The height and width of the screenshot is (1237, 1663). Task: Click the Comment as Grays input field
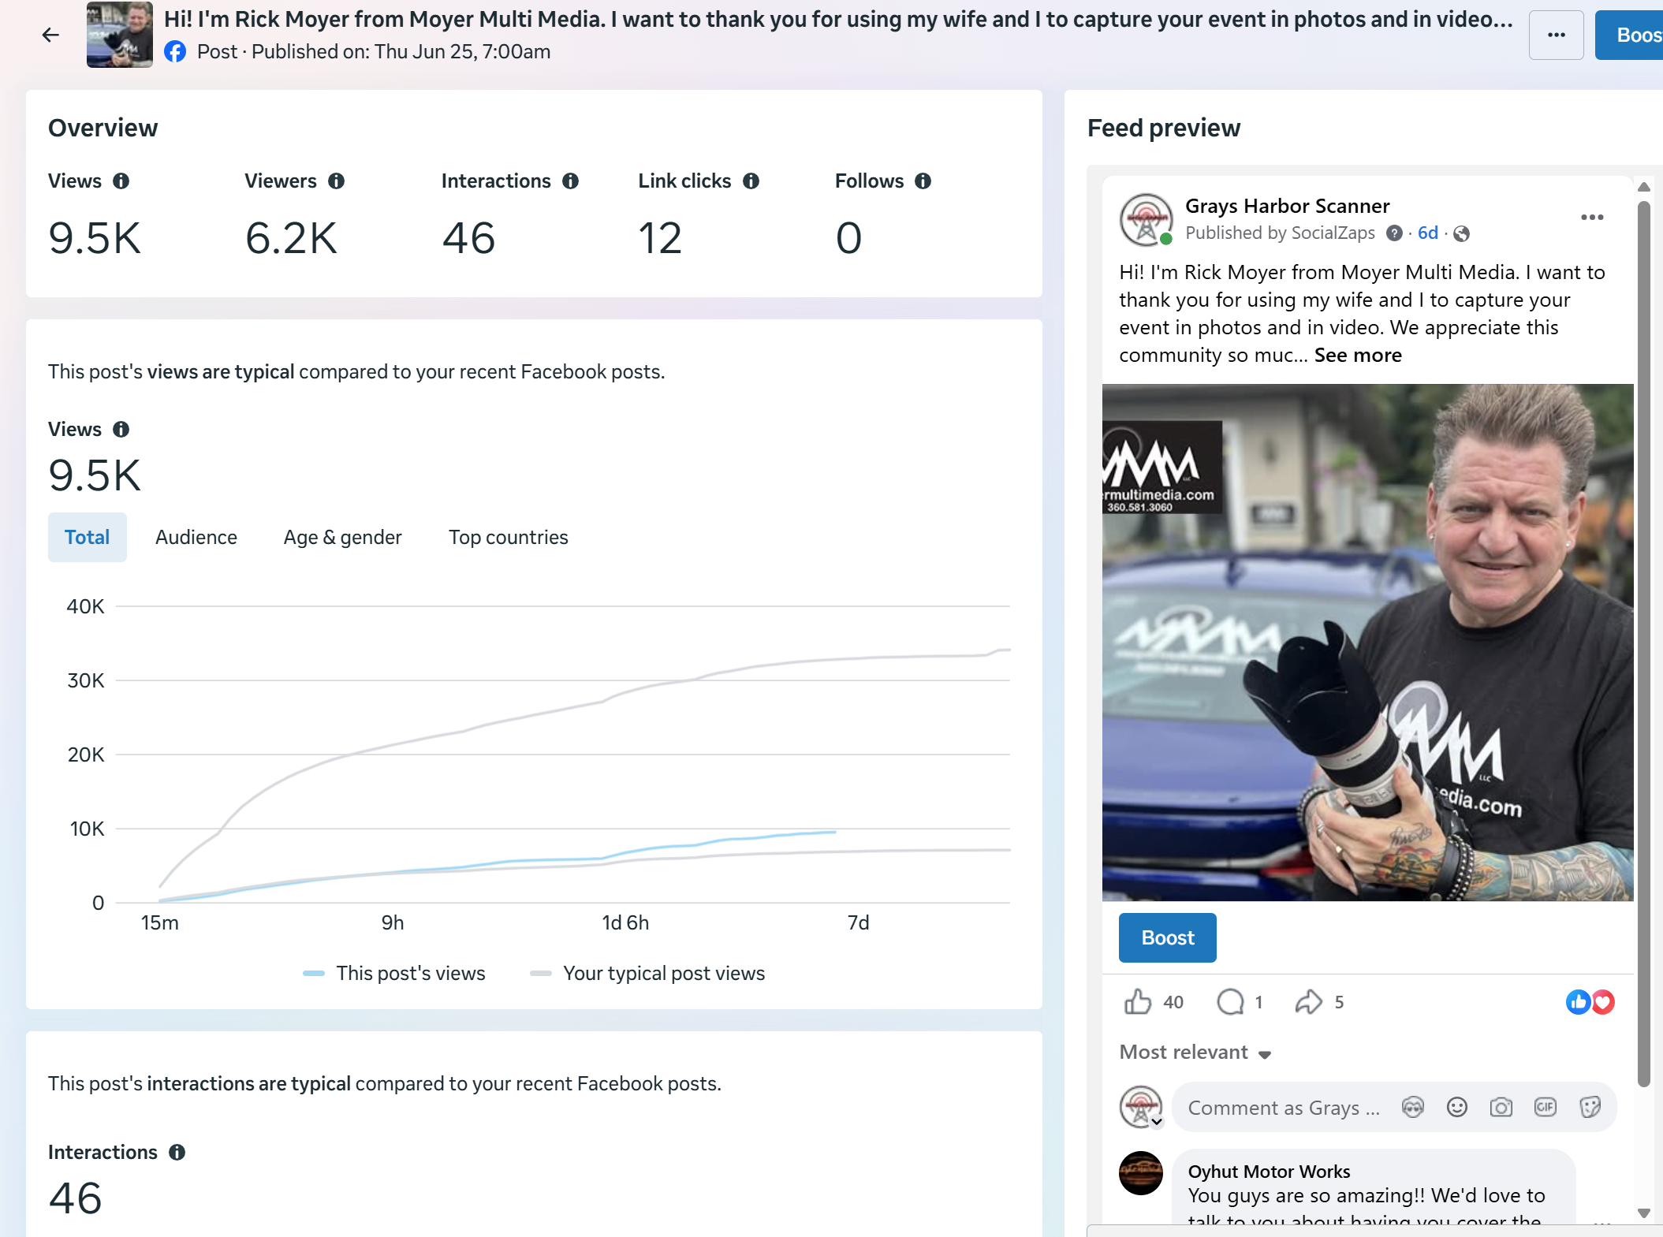pos(1284,1108)
